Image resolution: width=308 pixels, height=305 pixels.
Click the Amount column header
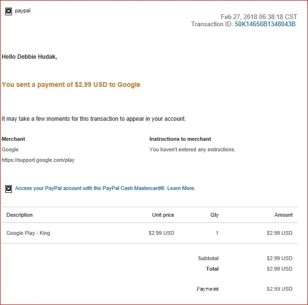283,215
